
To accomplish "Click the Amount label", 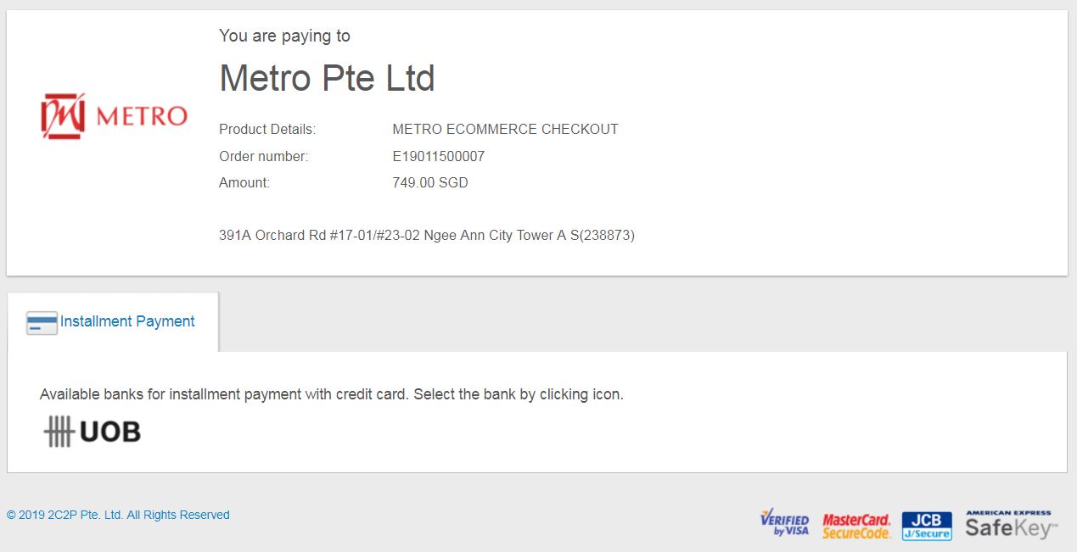I will pyautogui.click(x=244, y=182).
